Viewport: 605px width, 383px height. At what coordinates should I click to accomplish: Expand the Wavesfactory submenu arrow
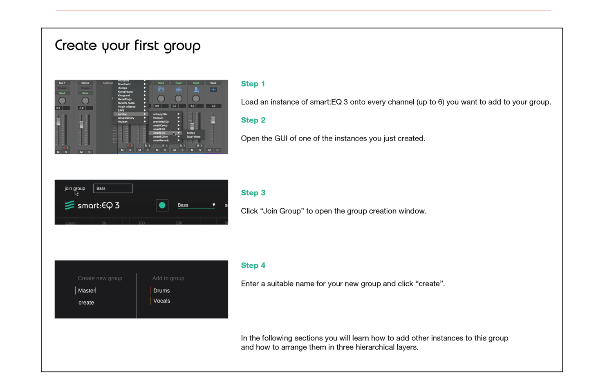(x=145, y=118)
